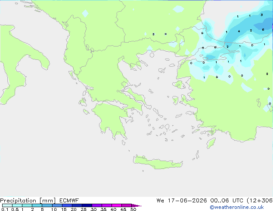Click the '30' legend scale label
The width and height of the screenshot is (273, 211).
pyautogui.click(x=93, y=209)
